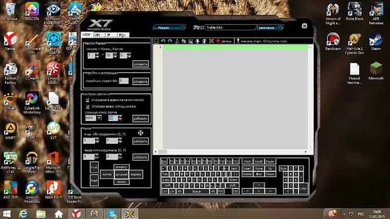
Task: Click the назад scroll-back mouse button
Action: click(121, 182)
